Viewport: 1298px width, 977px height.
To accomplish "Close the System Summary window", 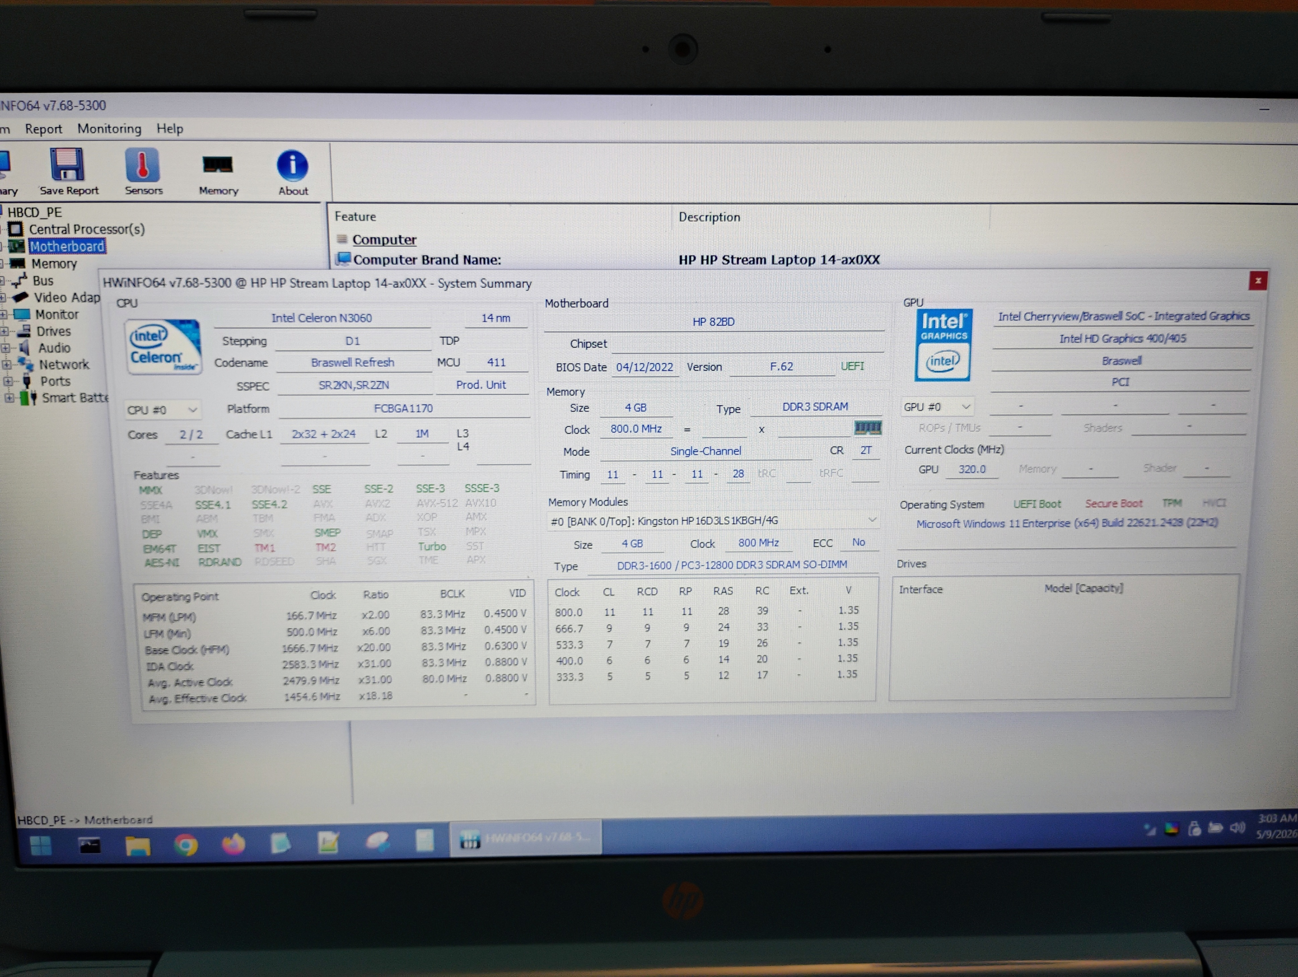I will point(1258,281).
